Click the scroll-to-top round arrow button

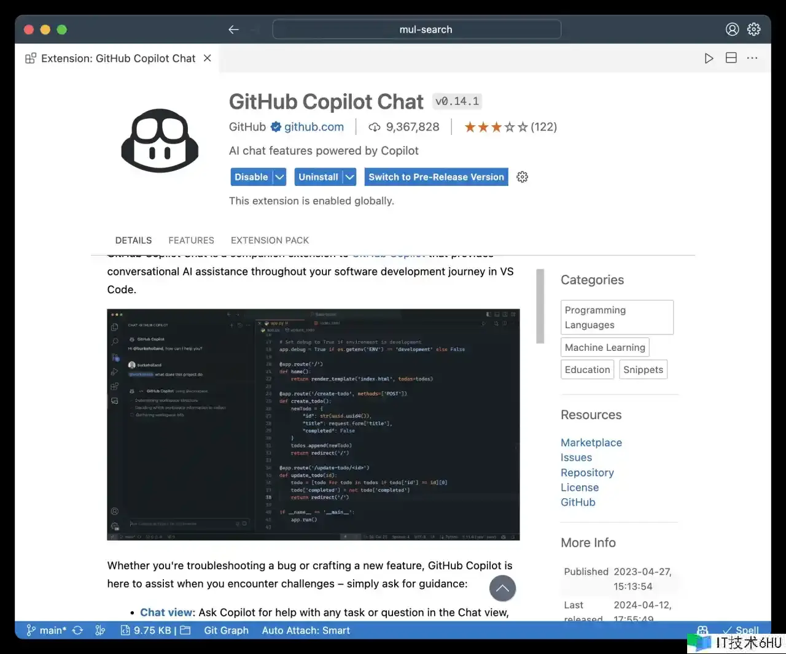[502, 588]
